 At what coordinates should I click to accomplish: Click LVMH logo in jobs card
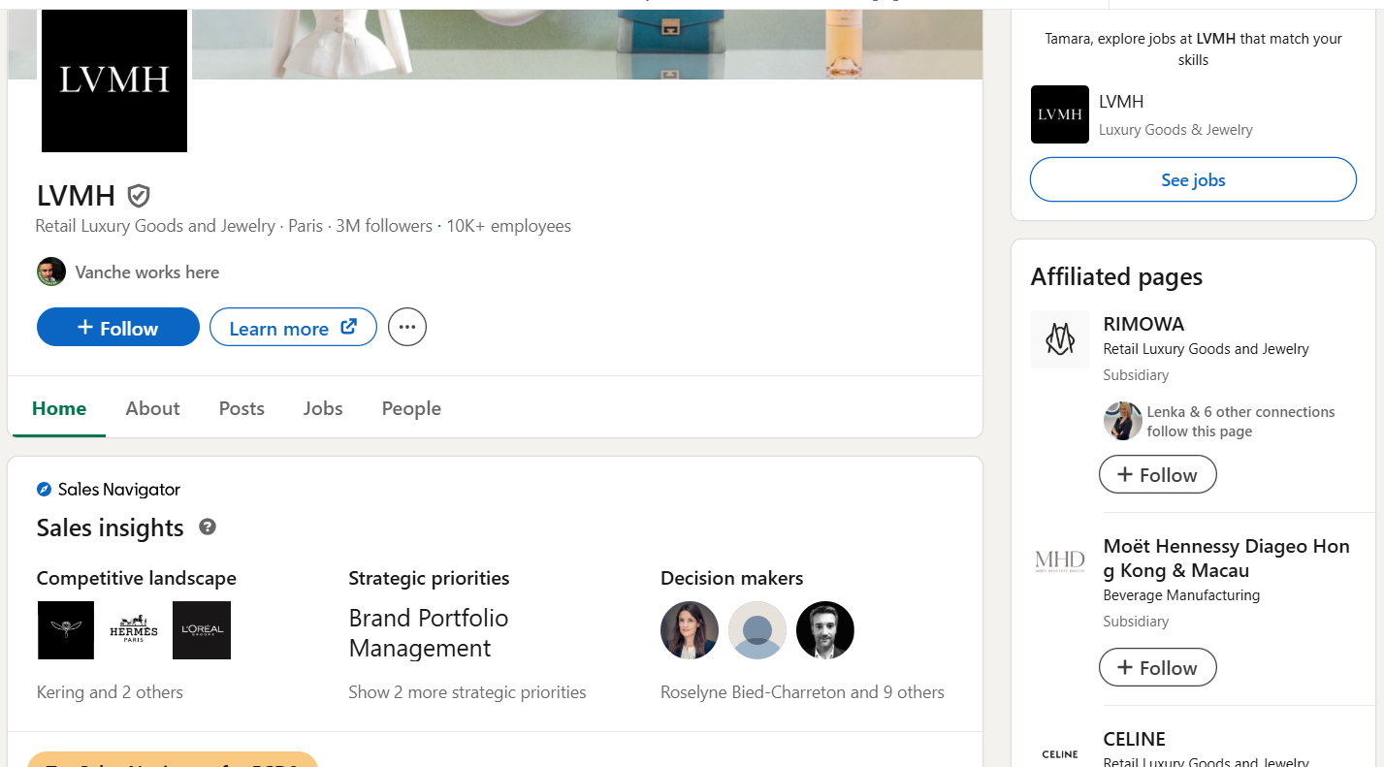click(1060, 114)
